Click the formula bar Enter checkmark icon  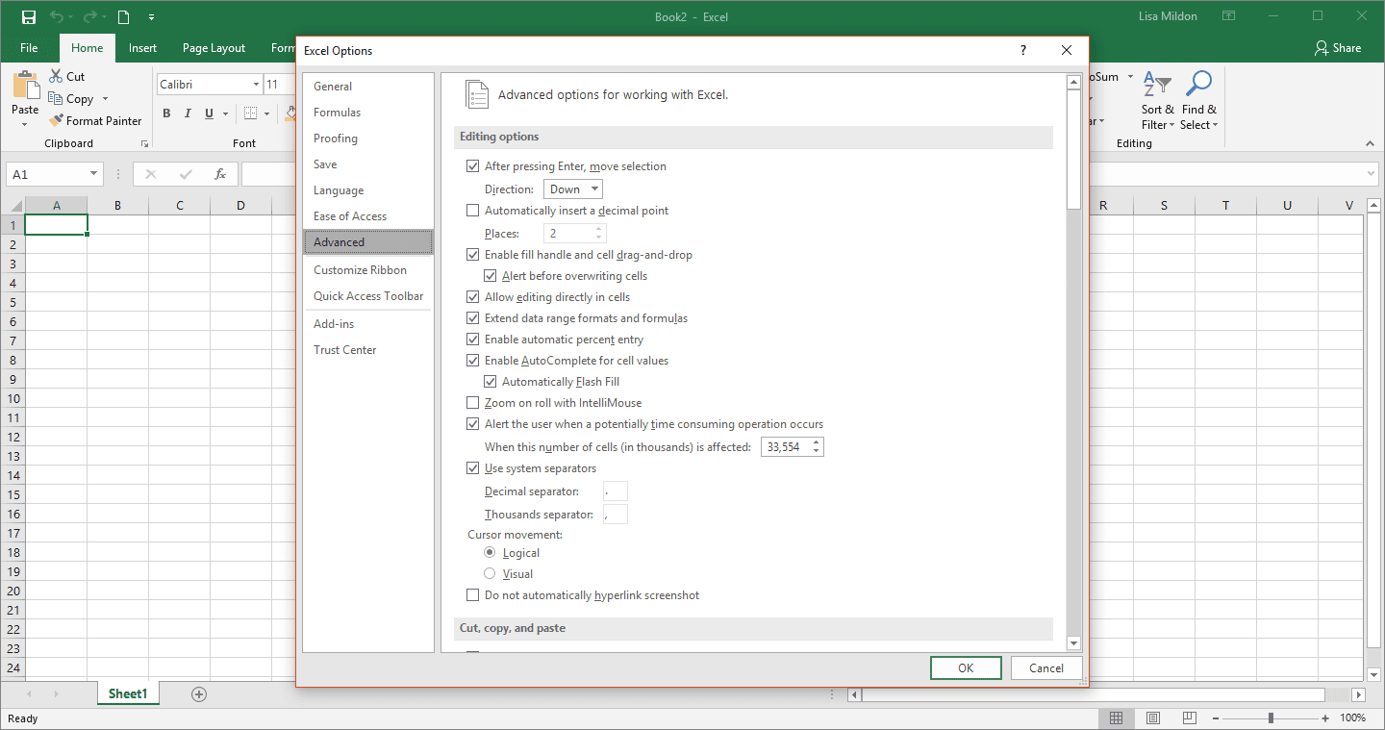pos(186,174)
